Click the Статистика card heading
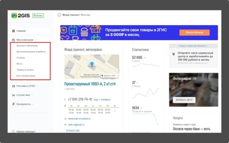Viewport: 229px width, 143px height. coord(140,50)
